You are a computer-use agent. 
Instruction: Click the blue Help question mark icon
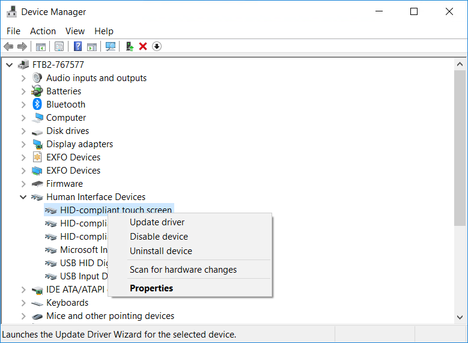point(77,47)
